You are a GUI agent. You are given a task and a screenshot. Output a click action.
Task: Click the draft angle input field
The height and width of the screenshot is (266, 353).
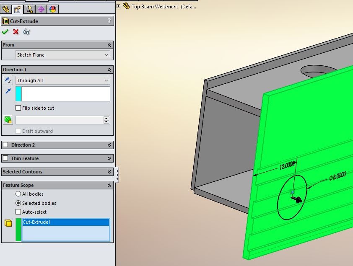tap(60, 120)
